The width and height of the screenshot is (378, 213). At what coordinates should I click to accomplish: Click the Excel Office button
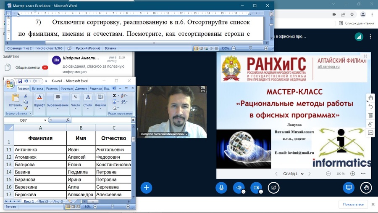pos(10,84)
